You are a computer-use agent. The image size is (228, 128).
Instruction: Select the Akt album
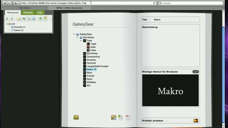(x=88, y=85)
